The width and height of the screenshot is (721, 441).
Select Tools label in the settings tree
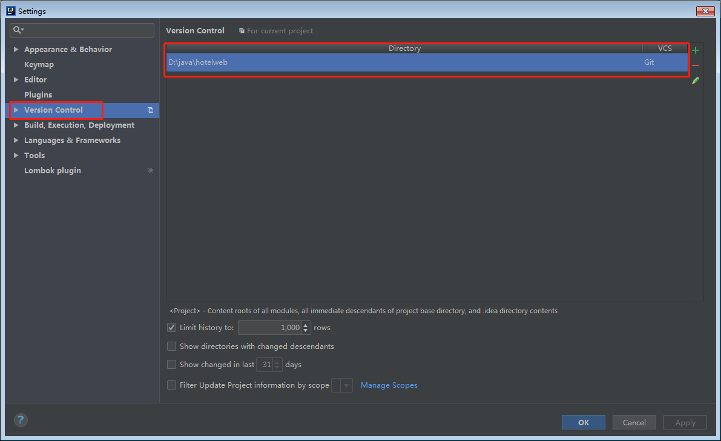35,156
